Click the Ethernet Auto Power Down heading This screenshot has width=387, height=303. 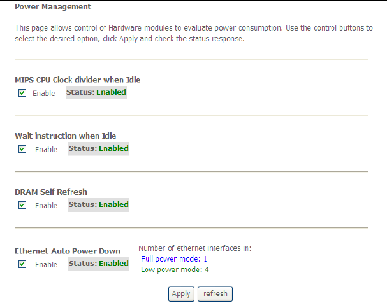pyautogui.click(x=68, y=251)
